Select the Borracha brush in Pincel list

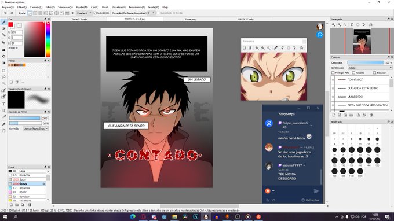pos(27,175)
